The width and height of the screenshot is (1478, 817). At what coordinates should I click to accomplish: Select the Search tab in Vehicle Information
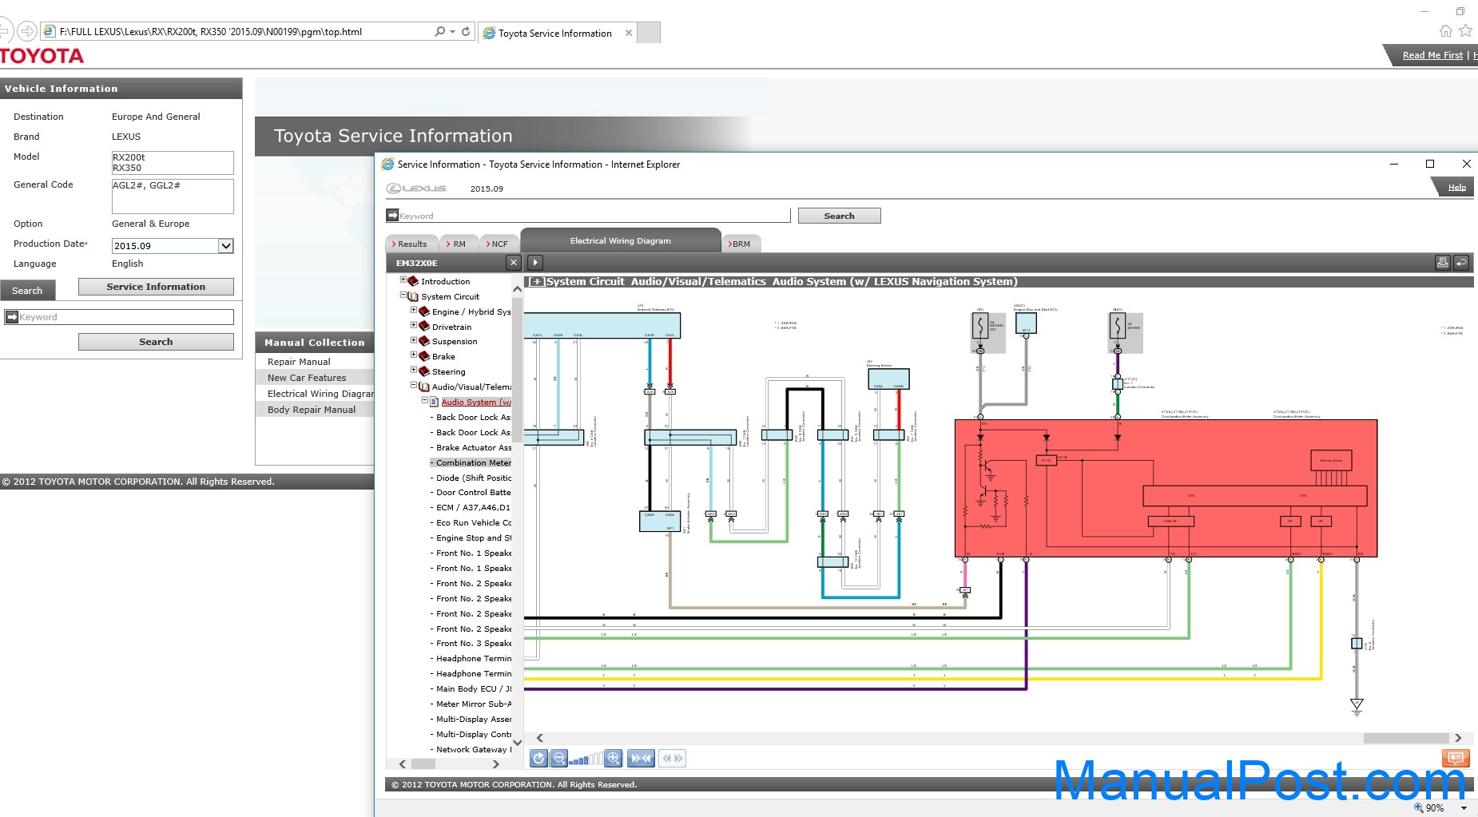tap(27, 291)
